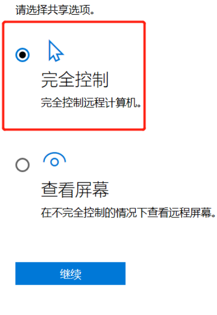Click the 完全控制远程计算机 description text

click(x=91, y=103)
